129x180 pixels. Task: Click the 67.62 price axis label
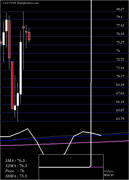click(120, 93)
